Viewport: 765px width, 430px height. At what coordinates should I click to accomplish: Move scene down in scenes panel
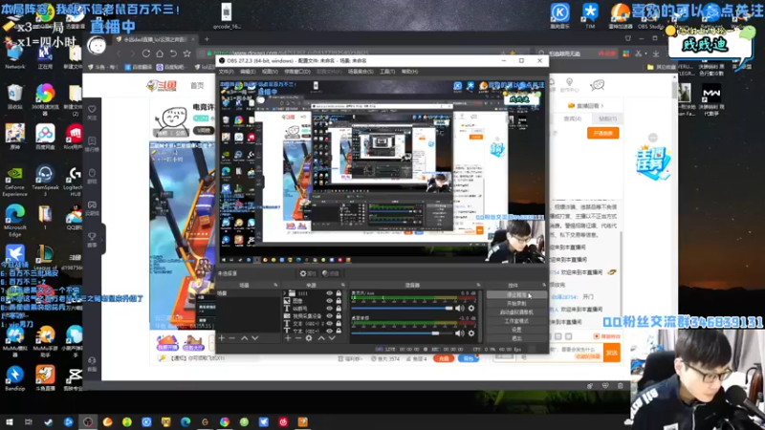click(254, 338)
